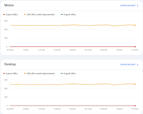Click the green good URLs swatch in the Desktop legend
Viewport: 143px width, 114px height.
tap(62, 73)
